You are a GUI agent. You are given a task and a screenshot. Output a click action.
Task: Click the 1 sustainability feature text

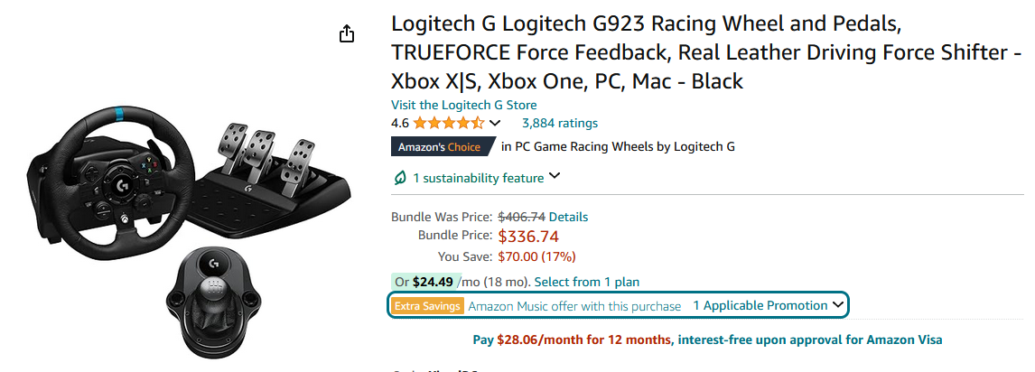(x=478, y=178)
